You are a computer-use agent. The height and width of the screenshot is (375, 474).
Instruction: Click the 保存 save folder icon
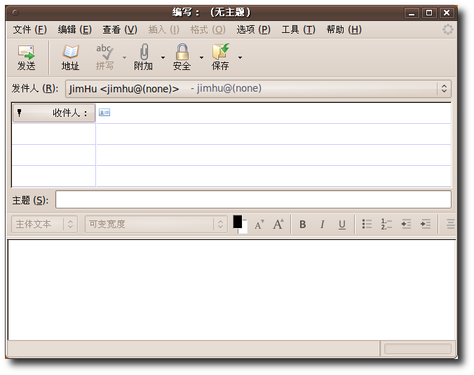(220, 57)
